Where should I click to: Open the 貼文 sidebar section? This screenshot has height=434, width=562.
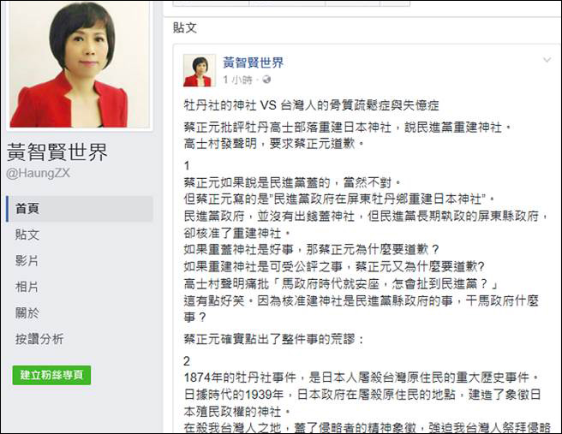point(27,235)
